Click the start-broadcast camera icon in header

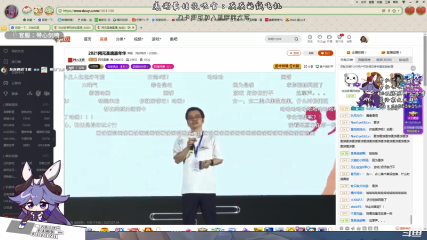coord(329,37)
